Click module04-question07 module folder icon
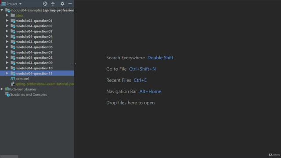This screenshot has width=281, height=158. click(x=13, y=52)
